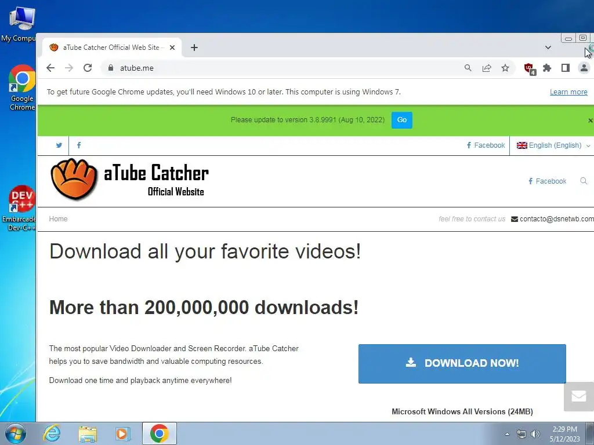Open a new tab with plus button
The height and width of the screenshot is (445, 594).
click(194, 48)
